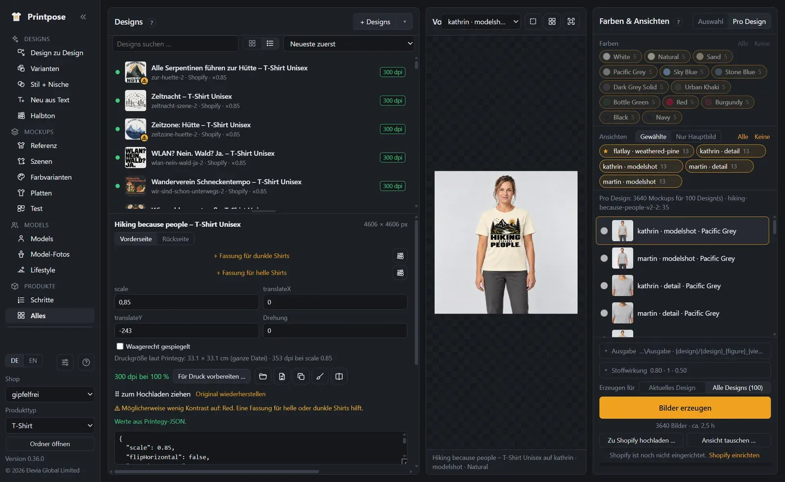Click the single-frame view icon in the preview header
The height and width of the screenshot is (482, 785).
(533, 22)
